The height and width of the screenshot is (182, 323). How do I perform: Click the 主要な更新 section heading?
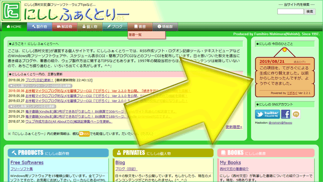tap(125, 74)
